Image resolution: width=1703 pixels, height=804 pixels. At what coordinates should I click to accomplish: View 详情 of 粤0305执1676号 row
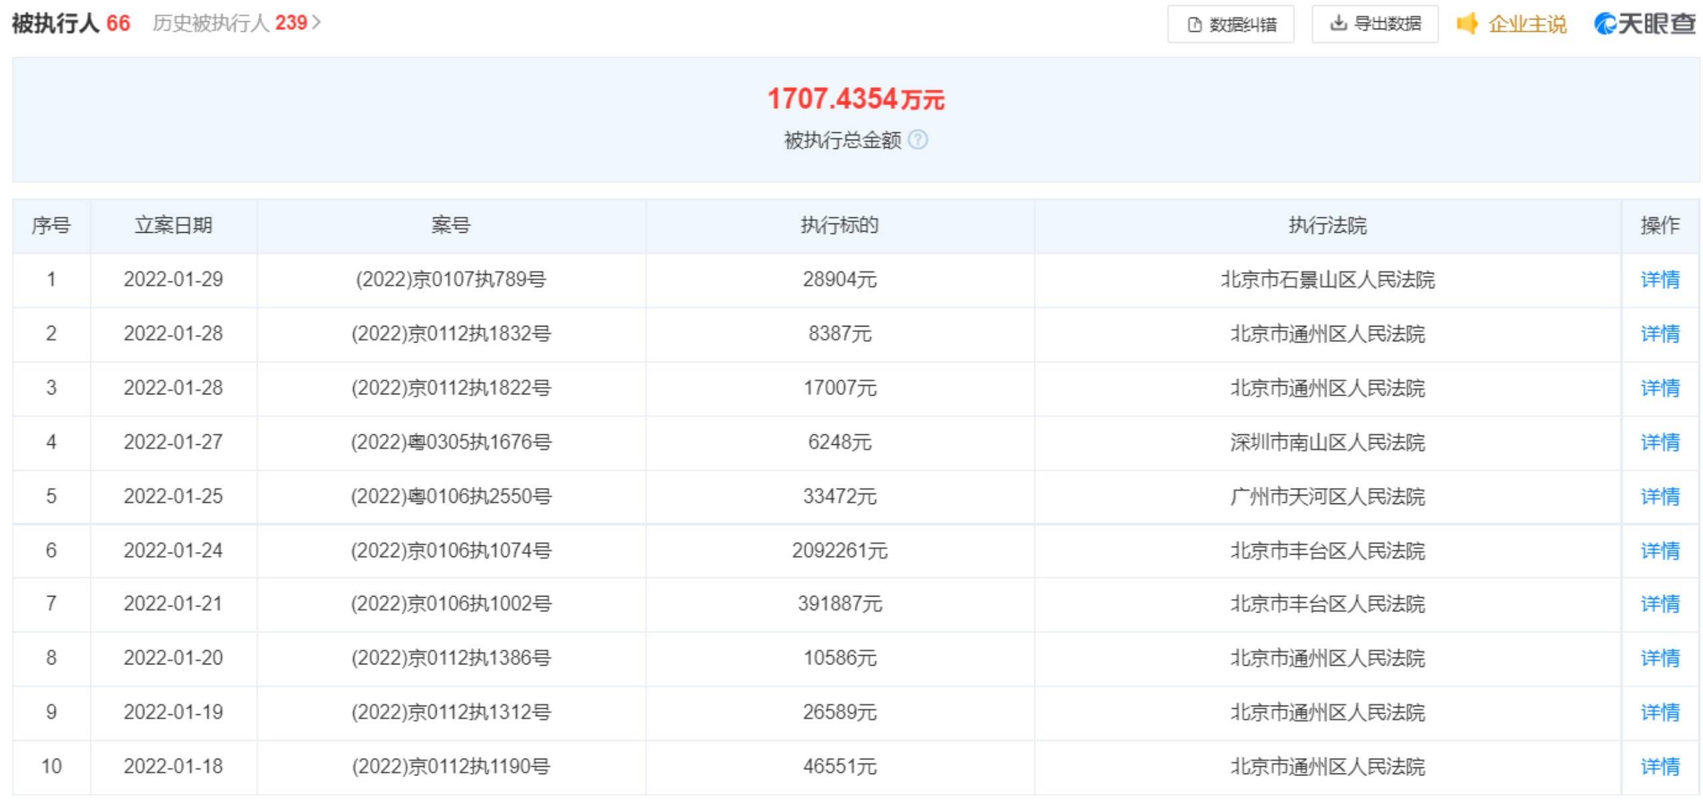pyautogui.click(x=1659, y=442)
